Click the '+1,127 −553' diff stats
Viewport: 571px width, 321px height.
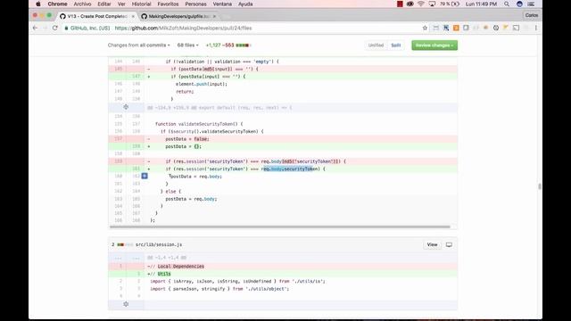219,45
